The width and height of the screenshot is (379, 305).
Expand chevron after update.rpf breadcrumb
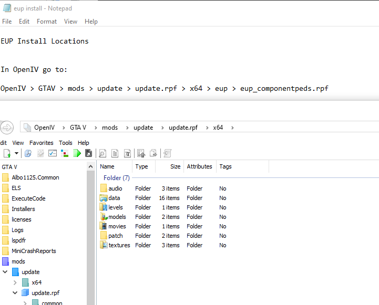click(x=207, y=128)
